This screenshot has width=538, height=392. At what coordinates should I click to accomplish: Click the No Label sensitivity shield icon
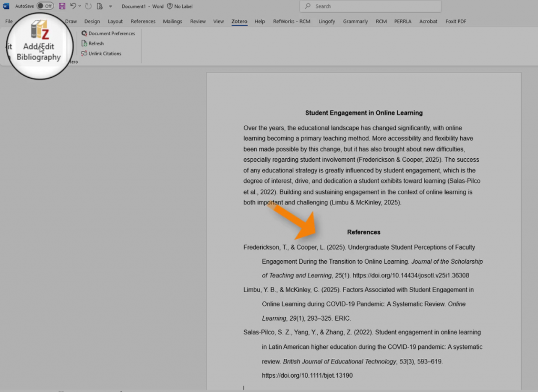(170, 6)
